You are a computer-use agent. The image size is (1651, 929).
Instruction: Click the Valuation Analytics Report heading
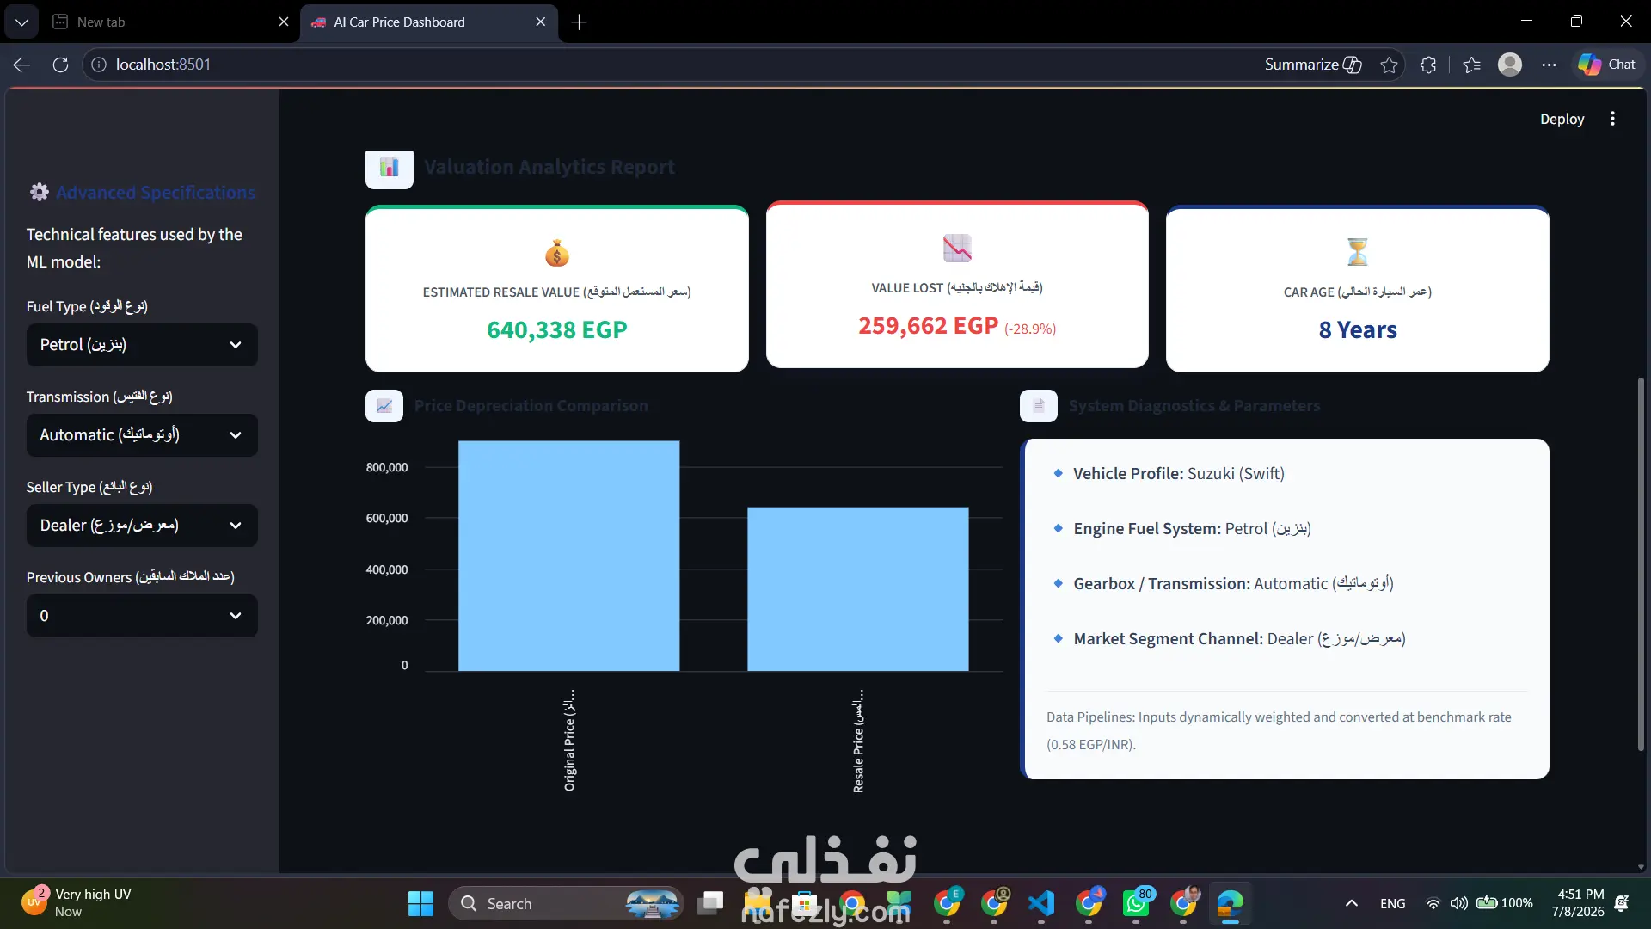549,167
